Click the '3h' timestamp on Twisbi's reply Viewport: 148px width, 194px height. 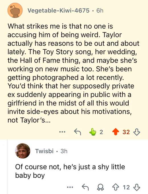click(x=64, y=151)
